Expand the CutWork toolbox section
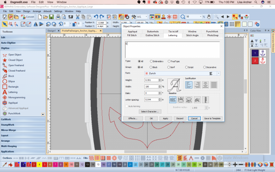Image resolution: width=275 pixels, height=172 pixels. 23,120
